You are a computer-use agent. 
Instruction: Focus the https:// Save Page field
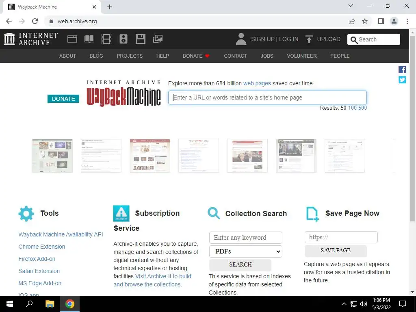click(x=341, y=237)
